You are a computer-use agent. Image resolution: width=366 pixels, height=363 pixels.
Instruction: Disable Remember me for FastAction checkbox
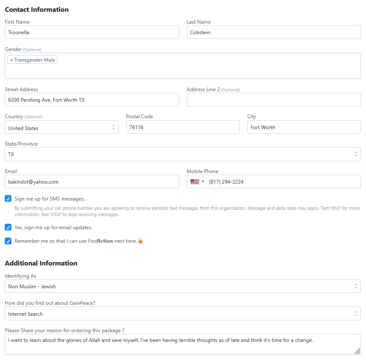[x=8, y=241]
